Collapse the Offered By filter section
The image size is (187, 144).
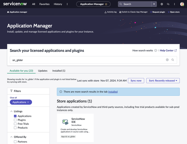(11, 137)
